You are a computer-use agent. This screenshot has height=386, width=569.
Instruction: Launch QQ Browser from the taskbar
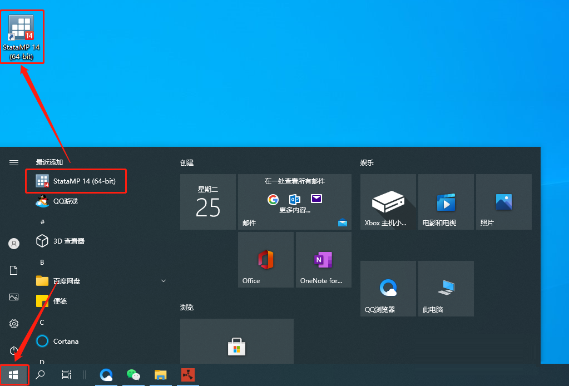tap(107, 375)
